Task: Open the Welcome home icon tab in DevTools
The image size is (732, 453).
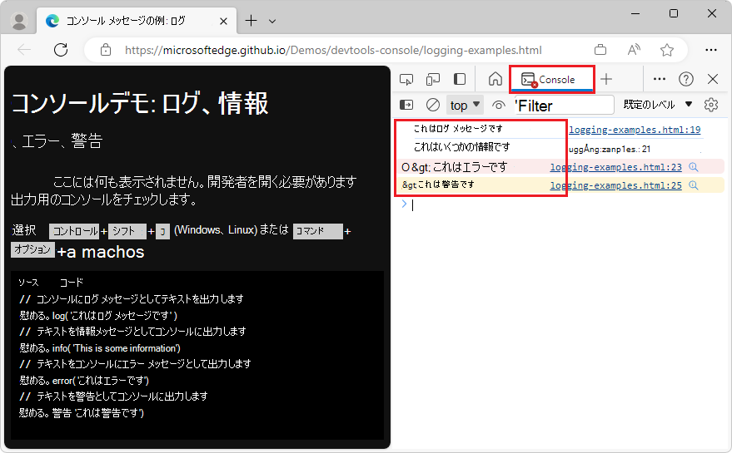Action: [495, 79]
